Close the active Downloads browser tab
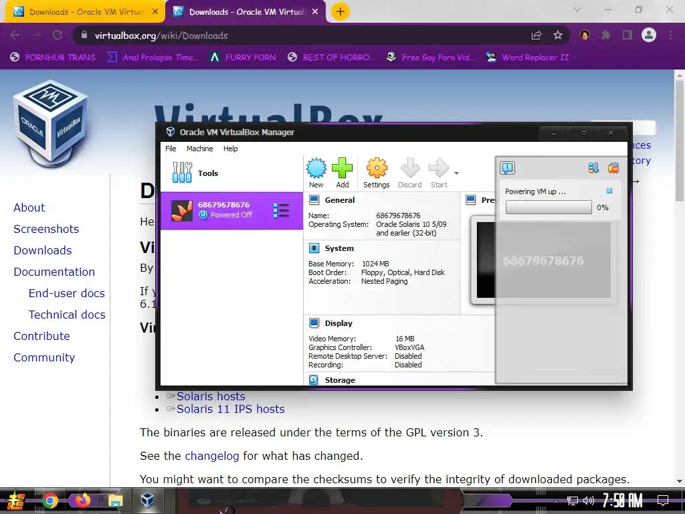685x514 pixels. click(x=315, y=12)
